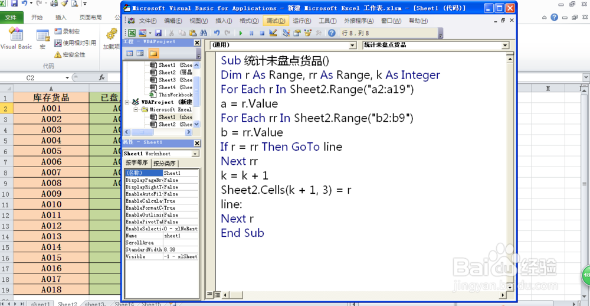Click the View Microsoft Excel toolbar icon
The image size is (590, 306).
tap(132, 33)
